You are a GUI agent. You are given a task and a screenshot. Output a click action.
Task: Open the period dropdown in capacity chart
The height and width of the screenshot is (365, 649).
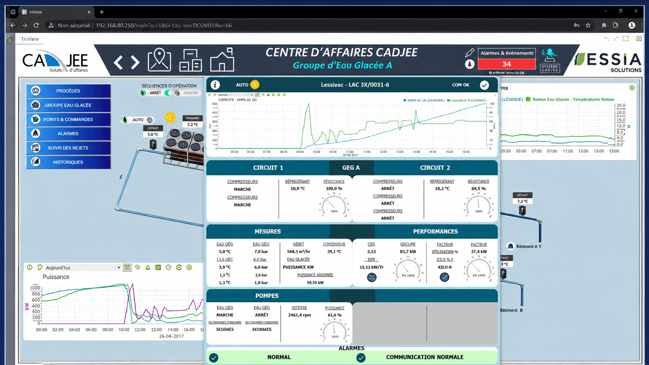click(x=236, y=95)
